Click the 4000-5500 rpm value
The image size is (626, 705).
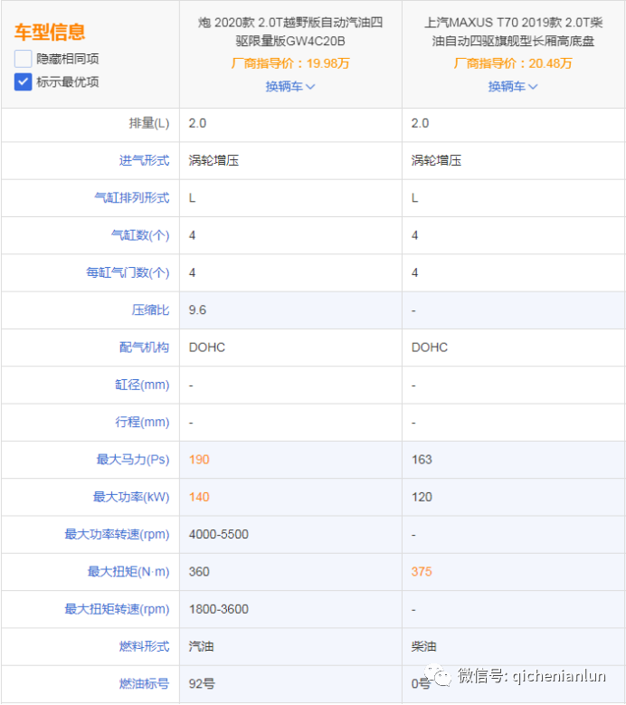point(219,534)
